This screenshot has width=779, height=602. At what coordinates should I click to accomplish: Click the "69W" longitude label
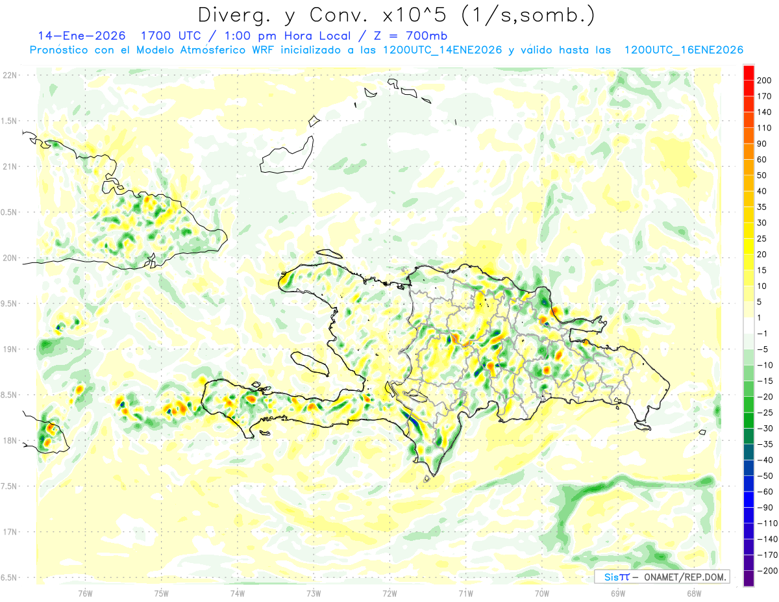617,592
